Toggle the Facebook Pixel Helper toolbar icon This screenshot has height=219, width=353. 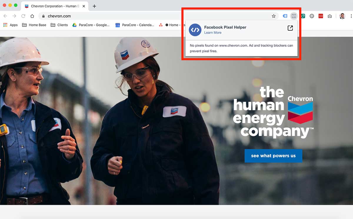point(294,16)
